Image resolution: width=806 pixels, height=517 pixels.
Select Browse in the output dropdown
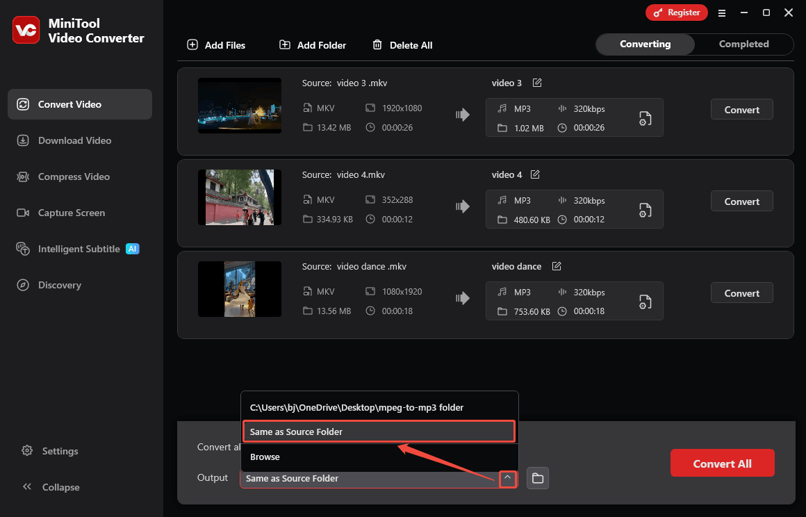click(x=265, y=457)
